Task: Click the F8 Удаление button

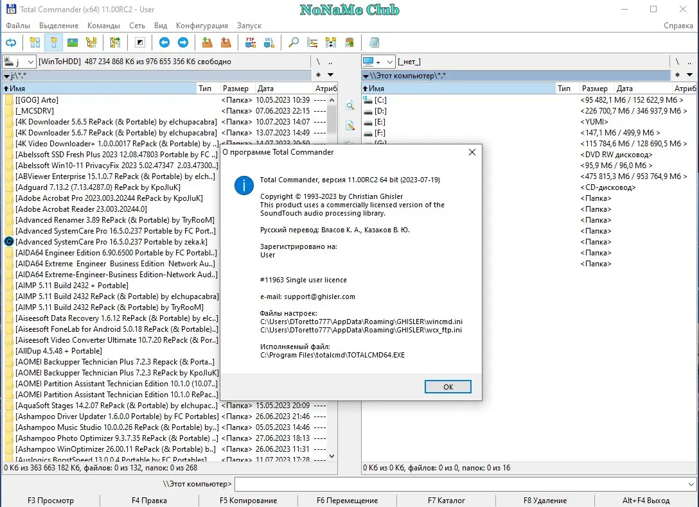Action: click(545, 501)
